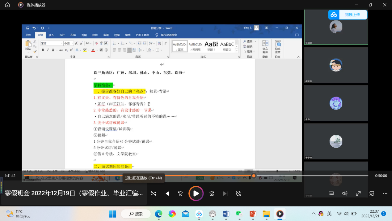This screenshot has width=392, height=221.
Task: Click the orange seek bar thumb
Action: [x=254, y=176]
